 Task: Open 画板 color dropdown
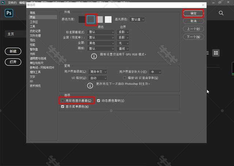click(101, 48)
